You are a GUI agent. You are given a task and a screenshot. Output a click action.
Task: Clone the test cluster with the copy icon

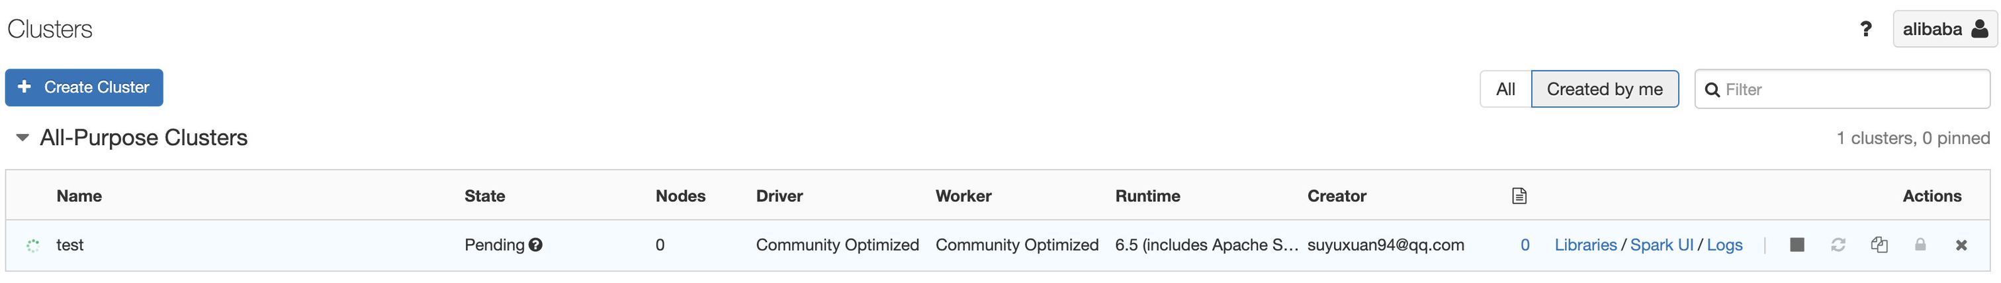(x=1879, y=245)
